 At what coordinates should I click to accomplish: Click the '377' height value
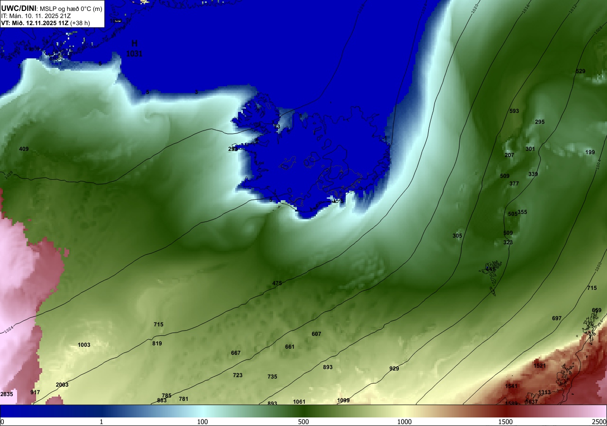[514, 184]
